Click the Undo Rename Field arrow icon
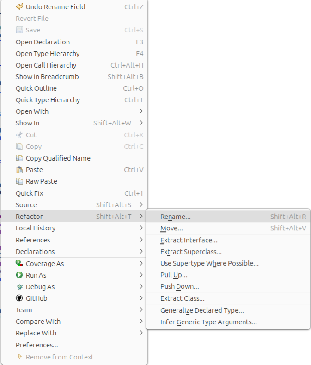This screenshot has width=311, height=365. [x=19, y=7]
